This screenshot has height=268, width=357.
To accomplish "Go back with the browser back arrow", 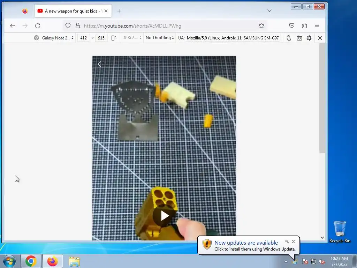I will click(13, 26).
